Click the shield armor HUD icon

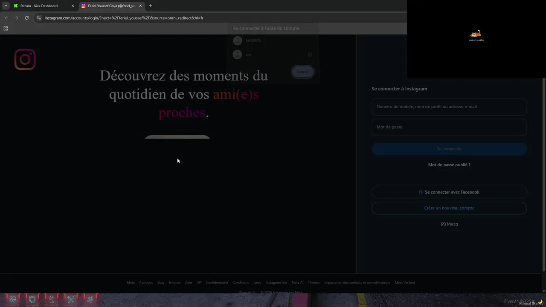32,300
